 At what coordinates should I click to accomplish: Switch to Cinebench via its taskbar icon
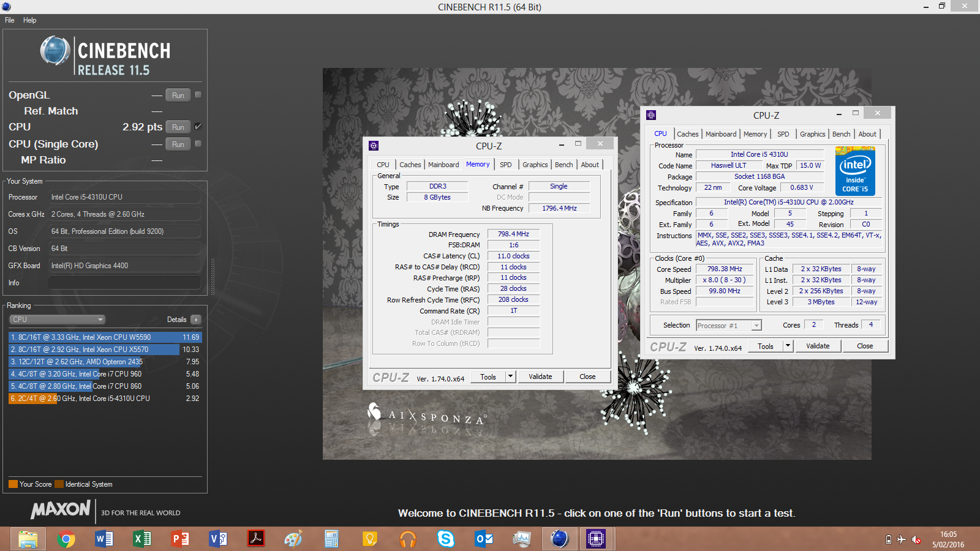559,539
